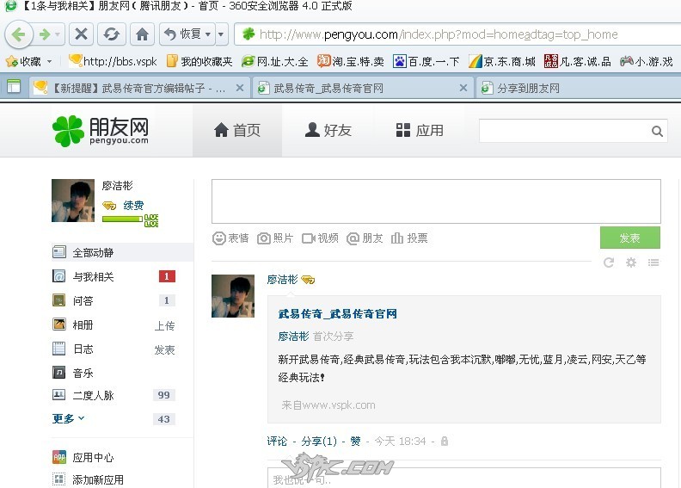
Task: Click 上传 next to 相册
Action: 164,325
